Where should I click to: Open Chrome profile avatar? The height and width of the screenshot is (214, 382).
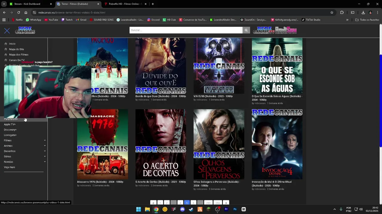[x=370, y=12]
